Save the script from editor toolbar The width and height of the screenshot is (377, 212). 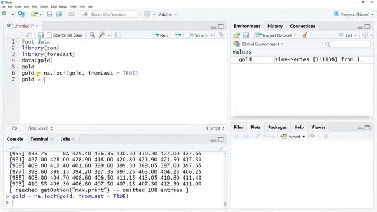[x=41, y=35]
